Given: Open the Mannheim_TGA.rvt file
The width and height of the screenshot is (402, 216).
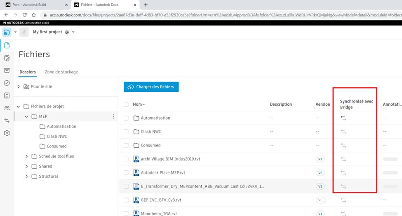Looking at the screenshot, I should point(159,214).
